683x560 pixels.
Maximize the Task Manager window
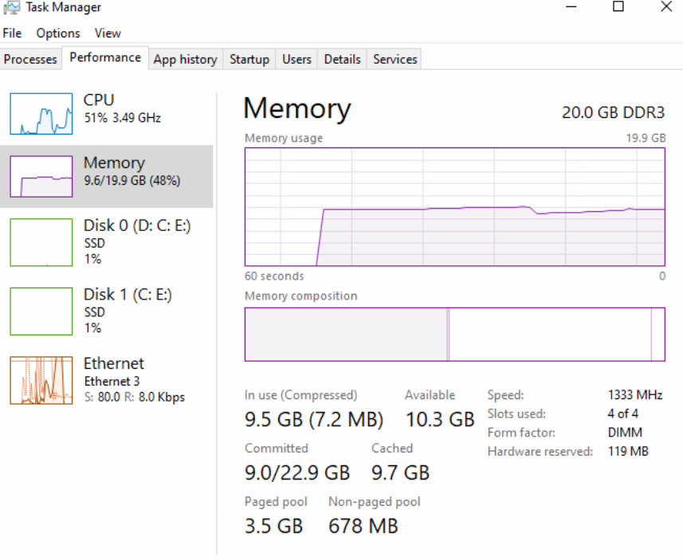[x=618, y=7]
